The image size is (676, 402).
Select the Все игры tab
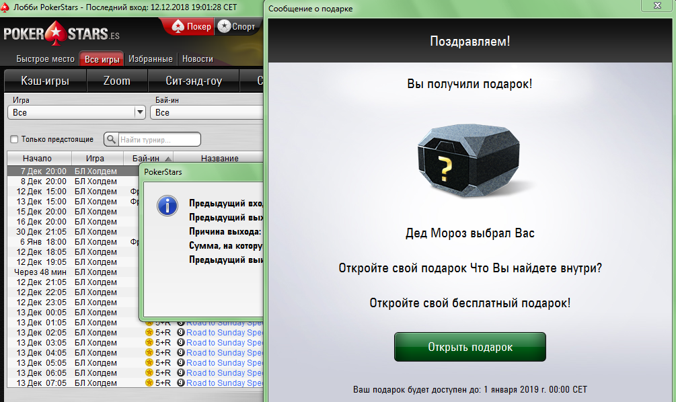pyautogui.click(x=102, y=59)
